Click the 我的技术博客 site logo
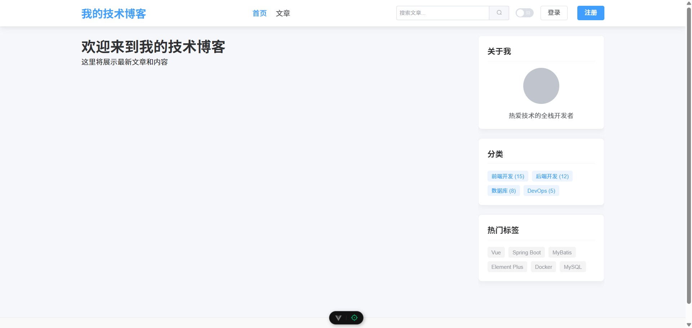 114,14
